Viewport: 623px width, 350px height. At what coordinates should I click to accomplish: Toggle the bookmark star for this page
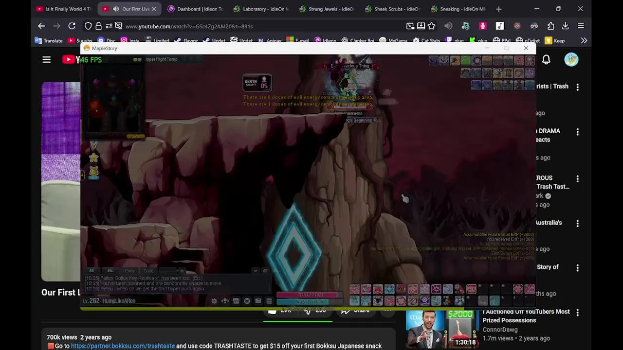coord(432,26)
